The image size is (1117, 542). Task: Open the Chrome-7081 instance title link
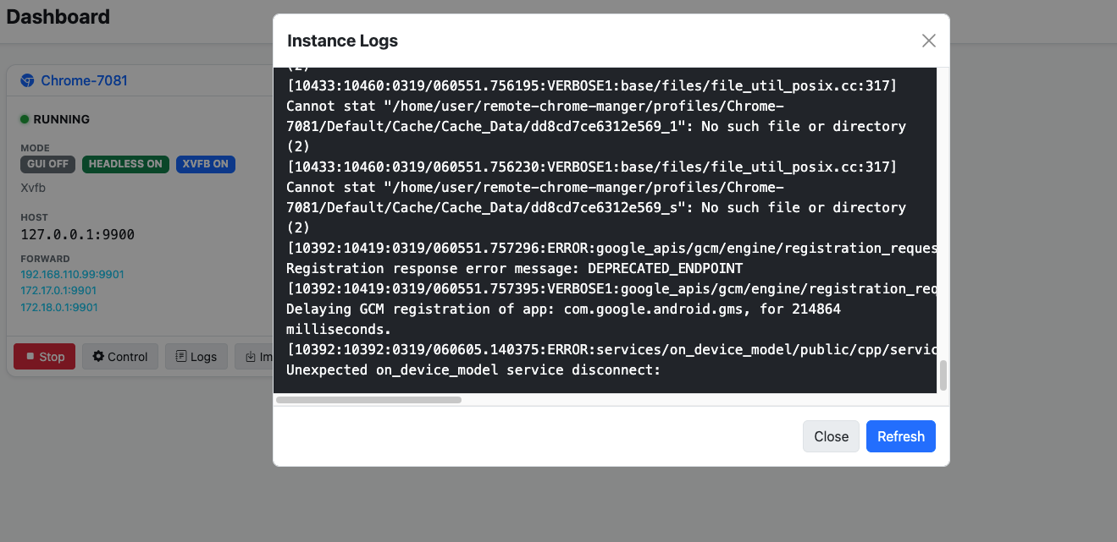point(84,81)
